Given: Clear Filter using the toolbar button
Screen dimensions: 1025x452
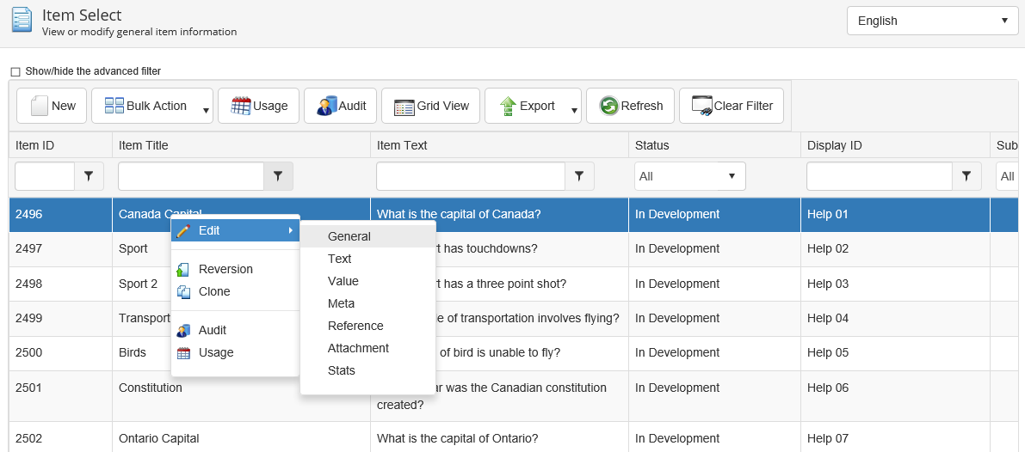Looking at the screenshot, I should tap(732, 106).
